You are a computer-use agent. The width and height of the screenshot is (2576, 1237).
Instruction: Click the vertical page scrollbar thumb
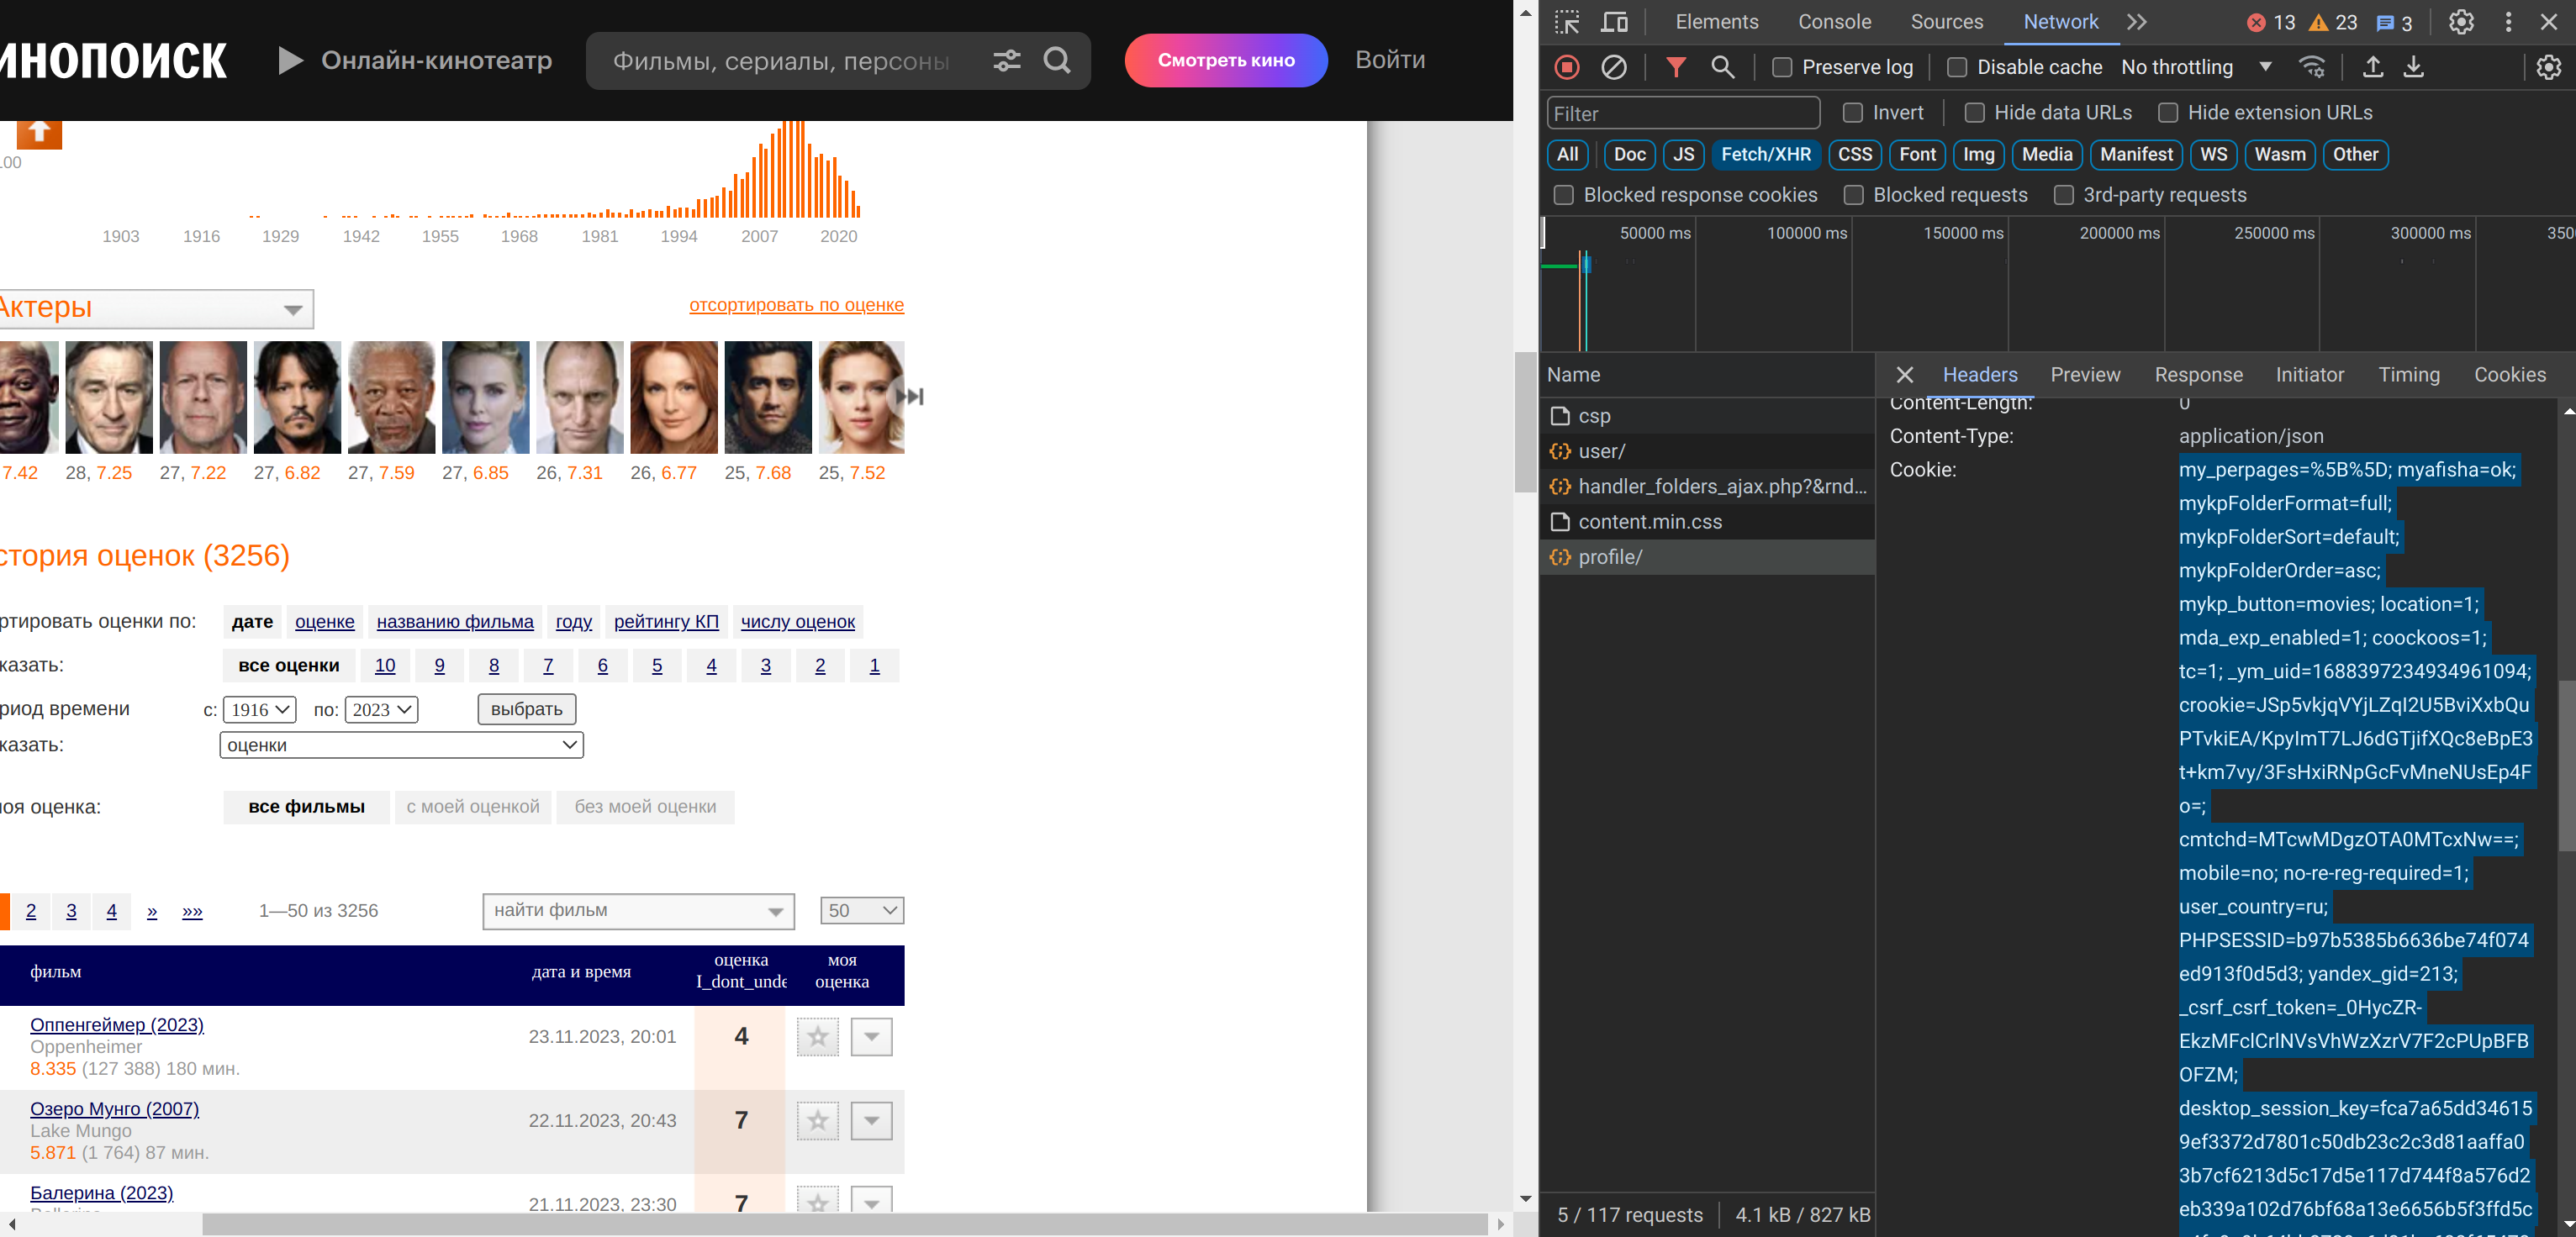point(1525,422)
